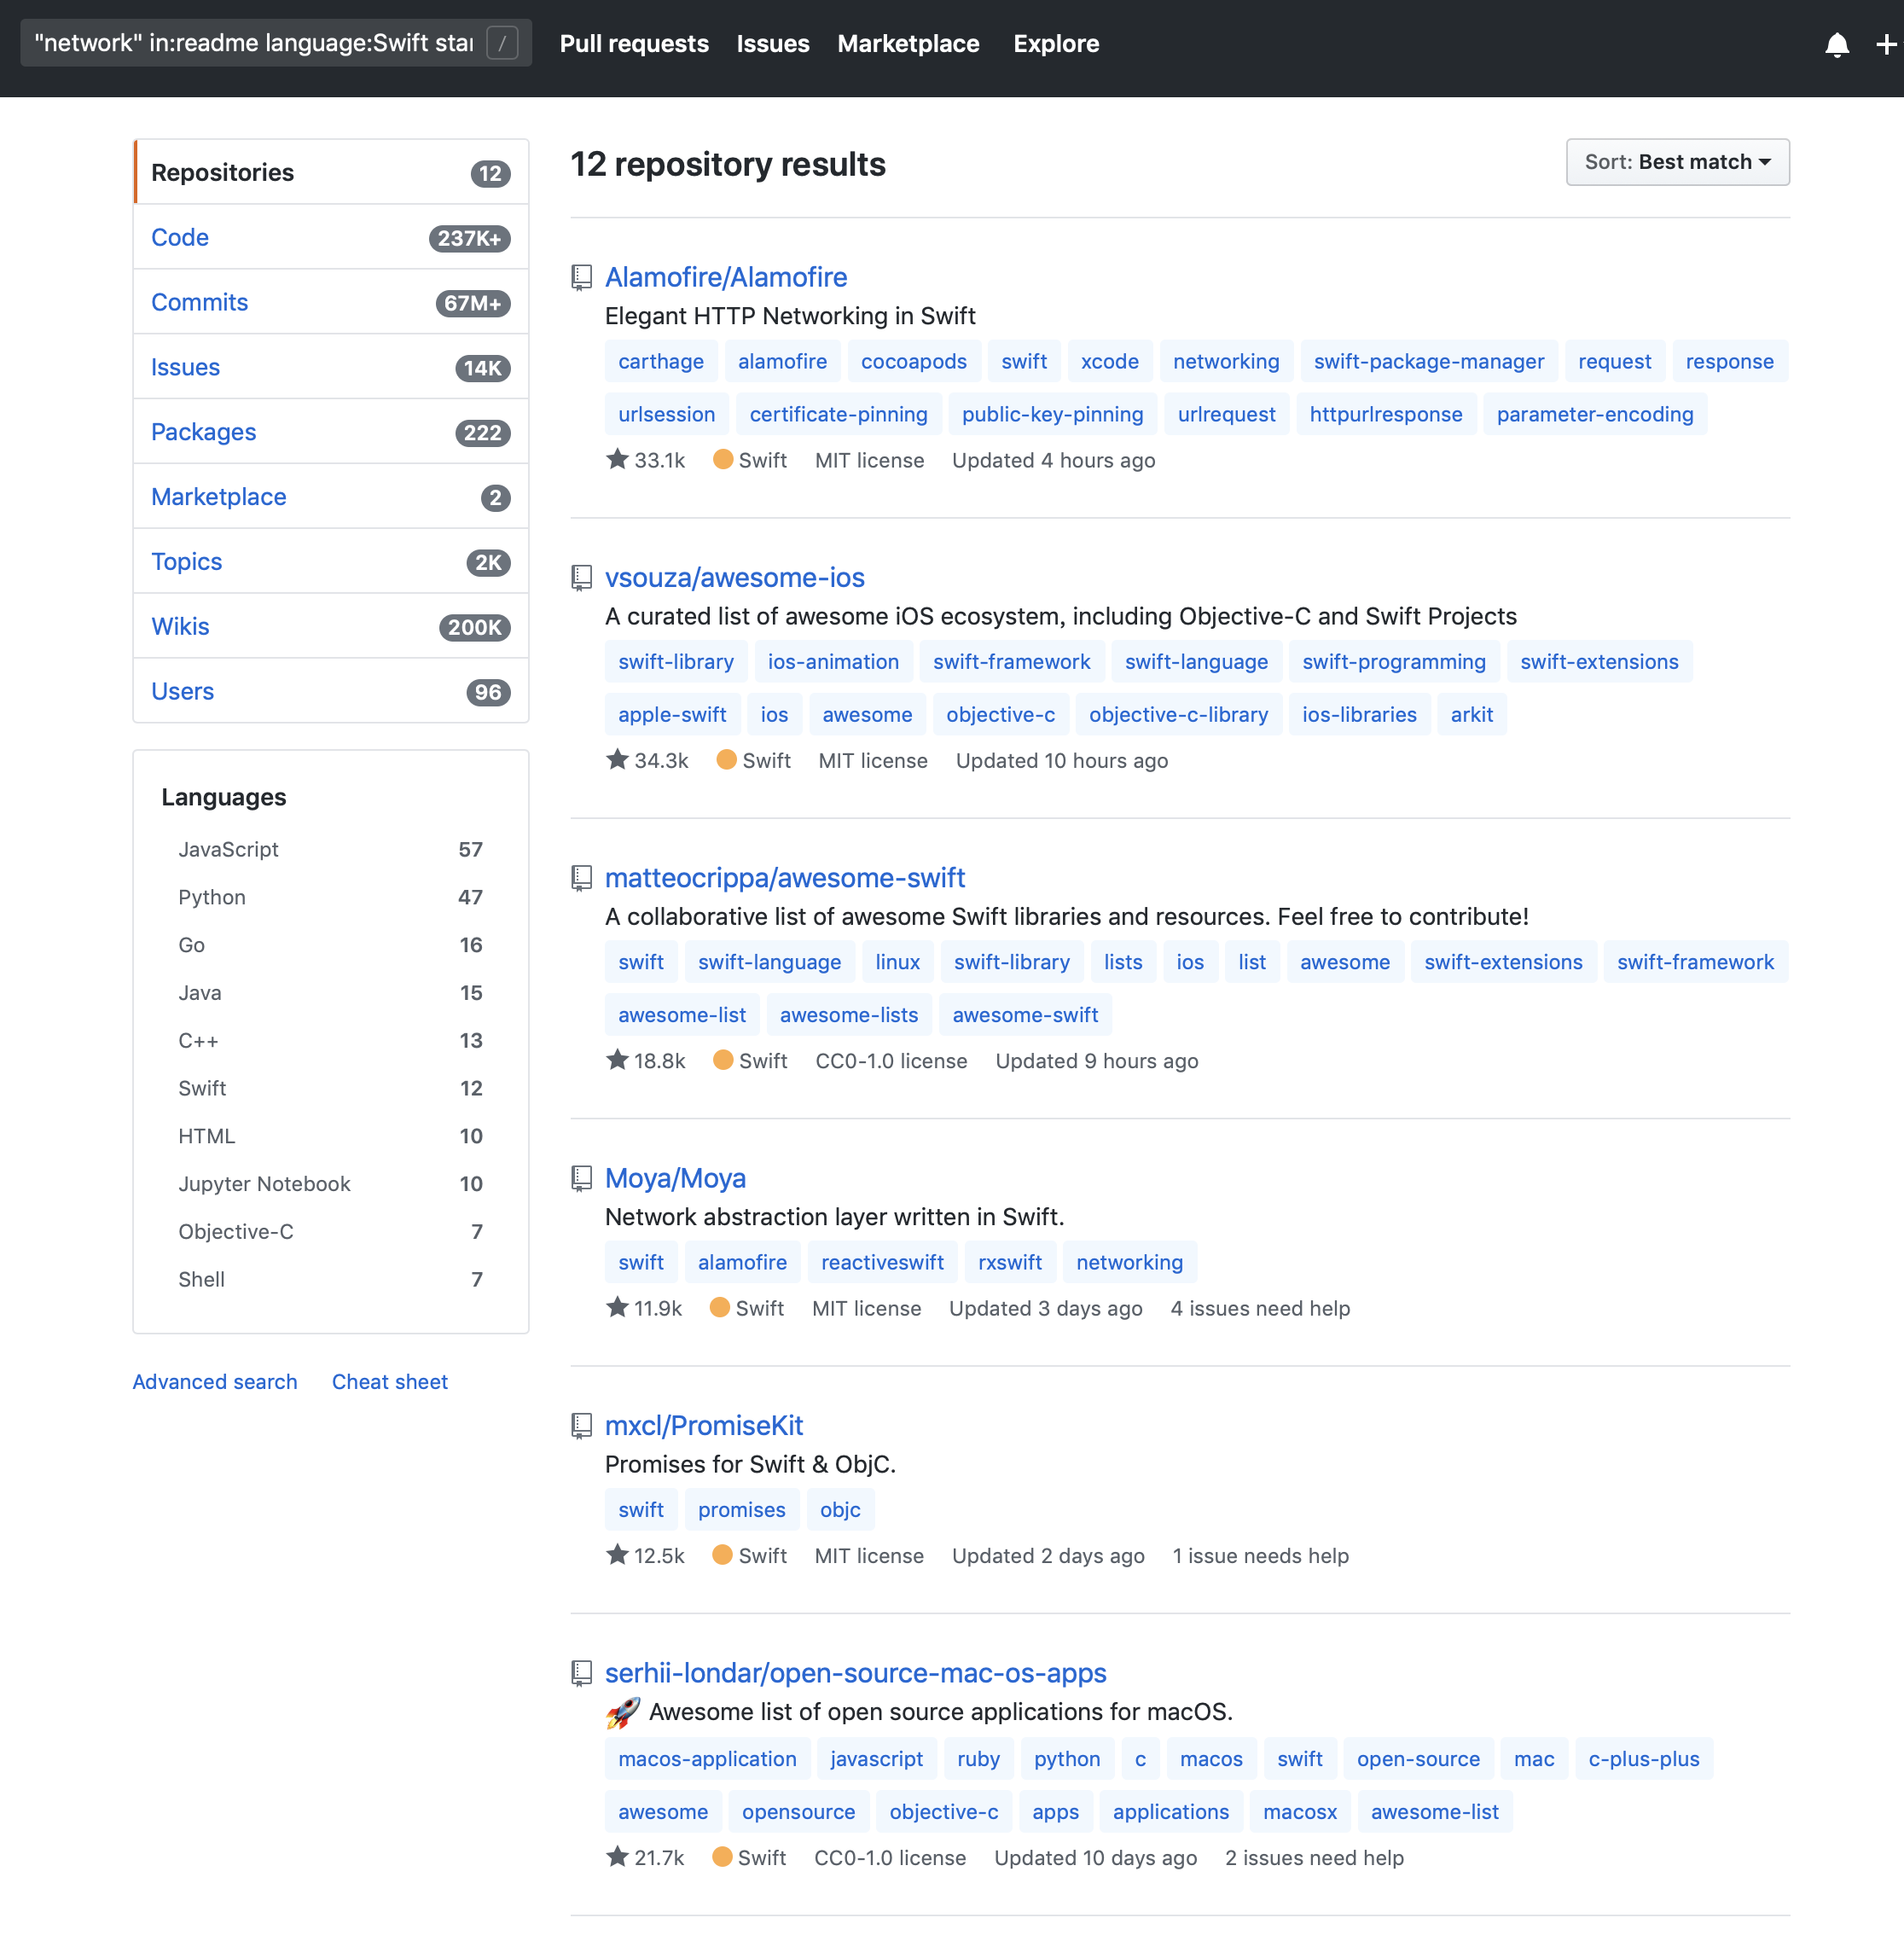Viewport: 1904px width, 1947px height.
Task: Open the Cheat sheet link
Action: point(389,1381)
